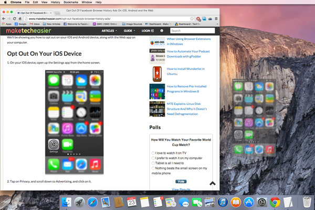Open Calendar showing 23 in Dock
The height and width of the screenshot is (210, 315).
[132, 202]
